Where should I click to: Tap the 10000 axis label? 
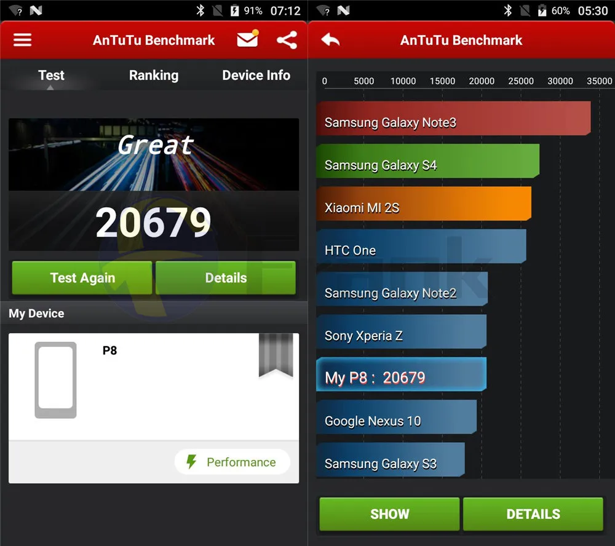pyautogui.click(x=403, y=81)
